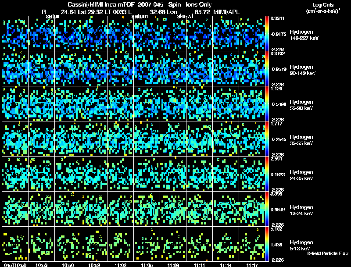Click the color scale beside Hydrogen 35-55 keV

267,139
